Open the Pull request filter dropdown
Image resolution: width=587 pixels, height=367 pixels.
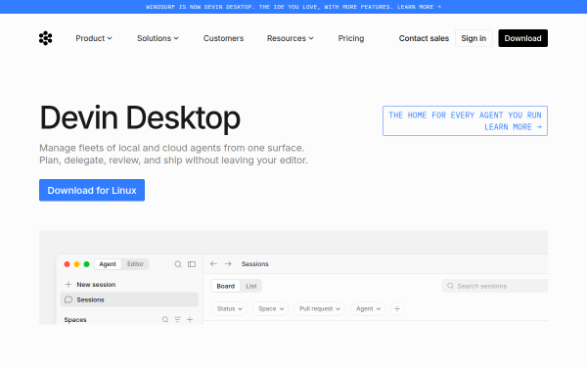(319, 308)
